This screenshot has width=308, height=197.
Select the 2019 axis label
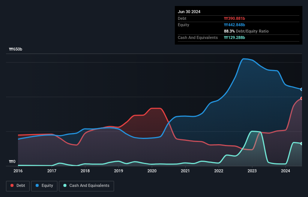click(x=119, y=171)
